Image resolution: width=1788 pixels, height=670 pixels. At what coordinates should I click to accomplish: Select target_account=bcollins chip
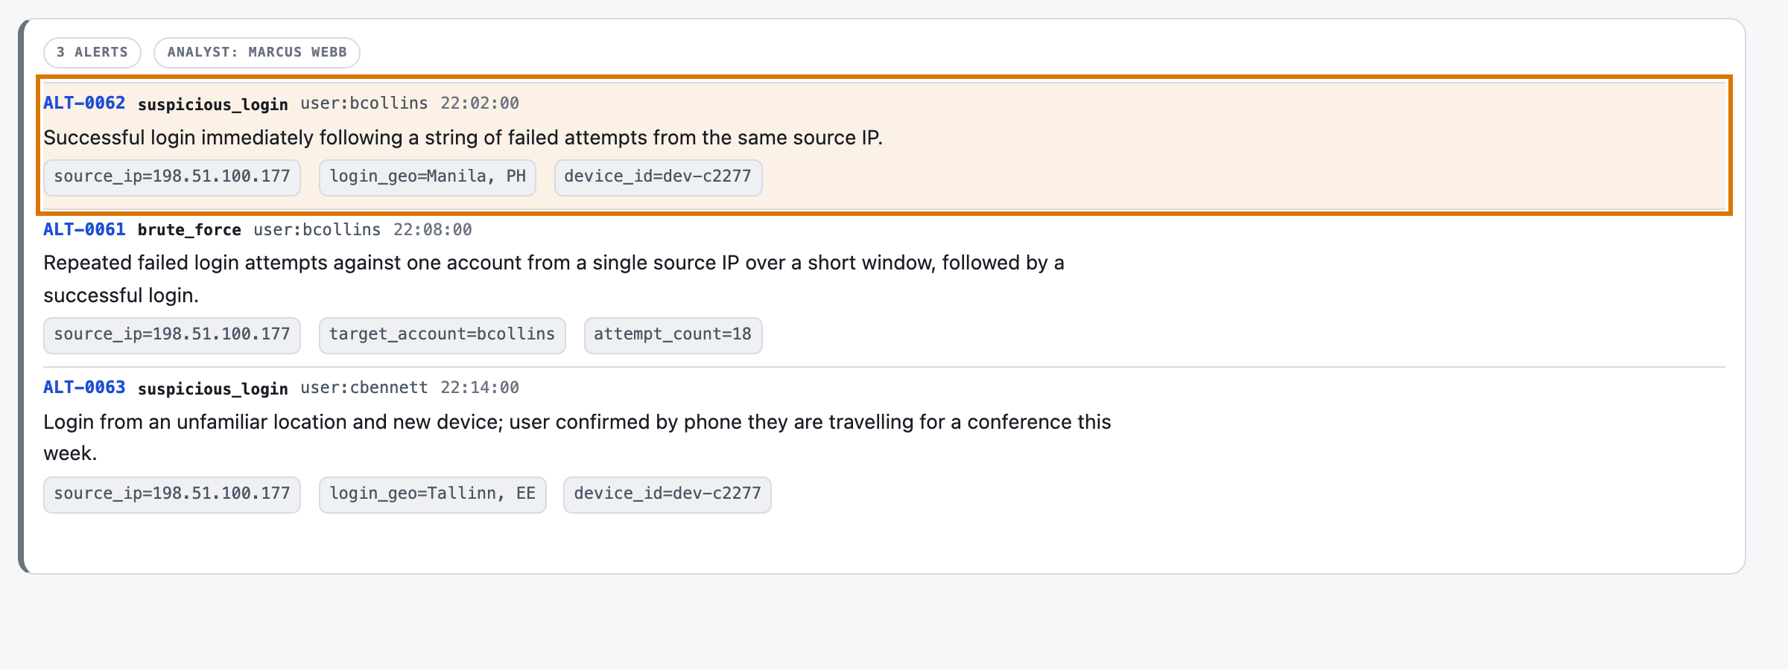tap(443, 335)
